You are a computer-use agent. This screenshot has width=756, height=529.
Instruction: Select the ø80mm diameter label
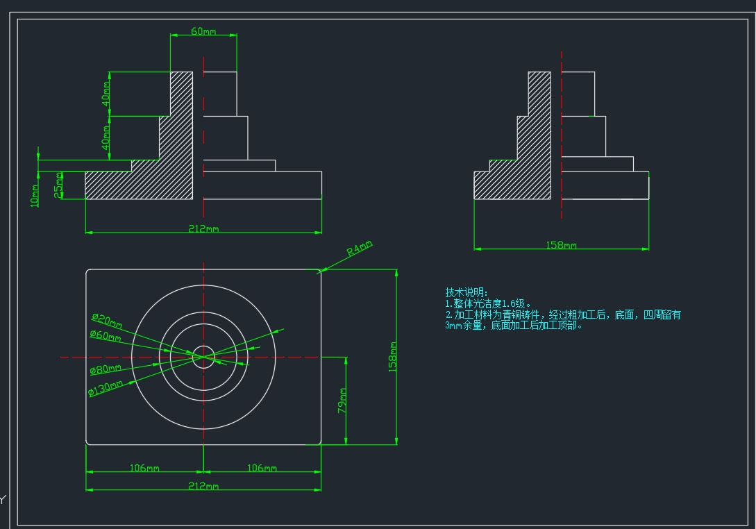coord(106,369)
